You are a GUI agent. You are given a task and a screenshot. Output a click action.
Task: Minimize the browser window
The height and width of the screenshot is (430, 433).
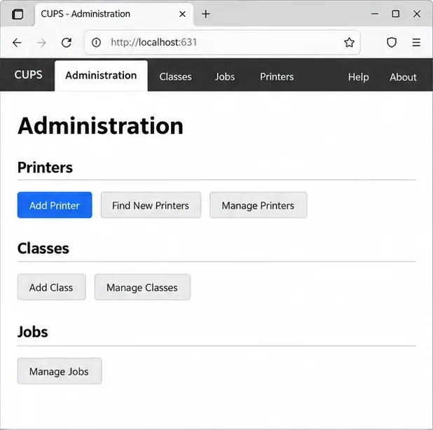[x=375, y=13]
